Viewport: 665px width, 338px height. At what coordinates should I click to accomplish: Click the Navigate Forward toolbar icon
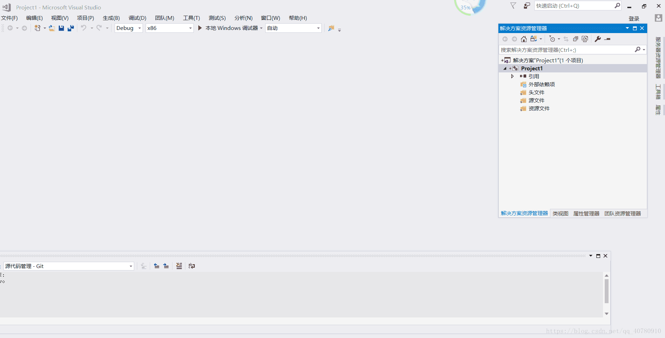[24, 28]
